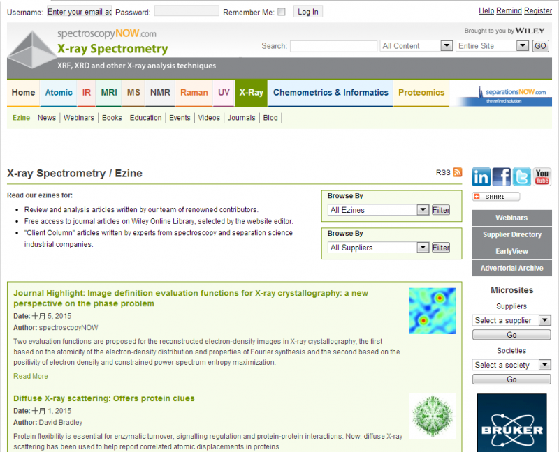559x452 pixels.
Task: Open the Ezine submenu item
Action: [x=22, y=118]
